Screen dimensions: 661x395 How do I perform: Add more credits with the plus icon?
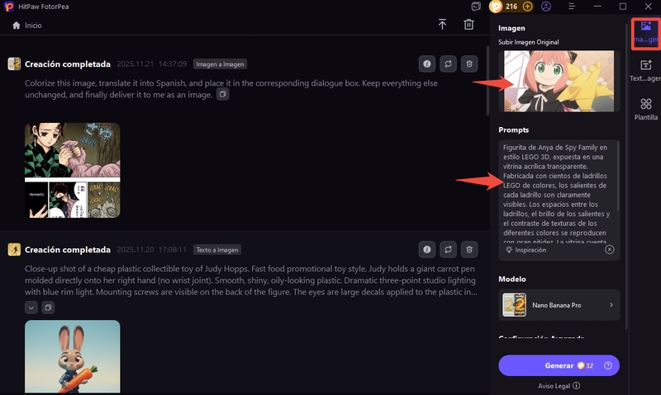528,7
